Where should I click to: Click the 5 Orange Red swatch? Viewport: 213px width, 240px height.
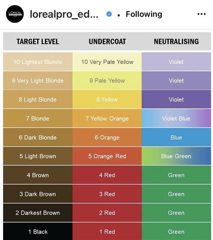tap(107, 156)
